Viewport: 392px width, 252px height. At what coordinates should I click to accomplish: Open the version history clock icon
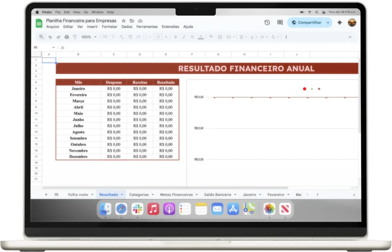point(267,23)
